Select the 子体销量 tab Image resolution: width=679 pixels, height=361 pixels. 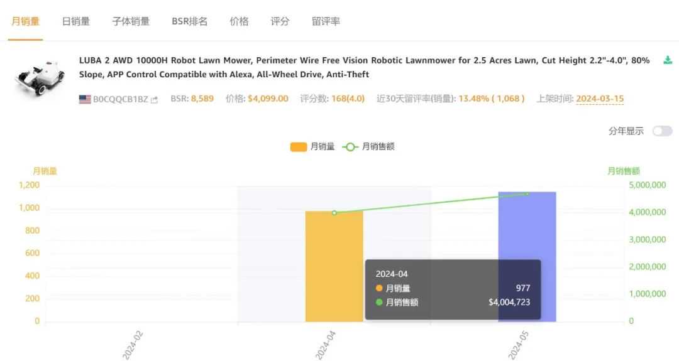click(x=131, y=21)
